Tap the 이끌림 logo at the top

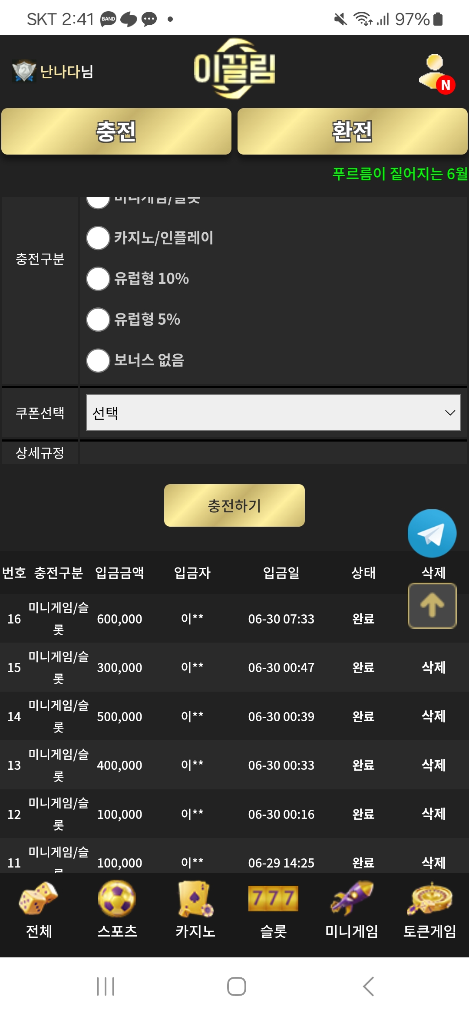click(234, 69)
